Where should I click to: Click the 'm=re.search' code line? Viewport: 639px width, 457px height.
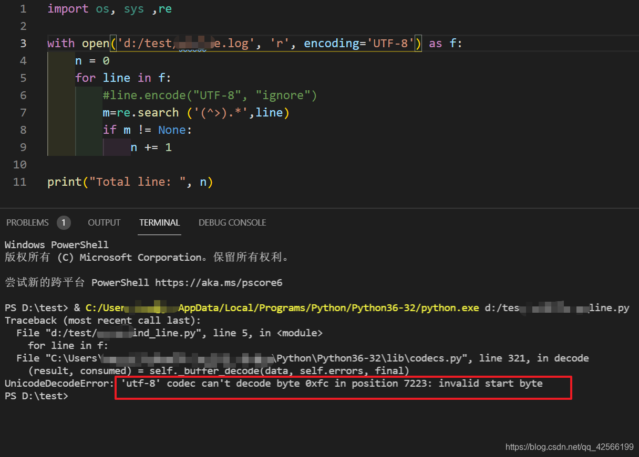click(196, 112)
